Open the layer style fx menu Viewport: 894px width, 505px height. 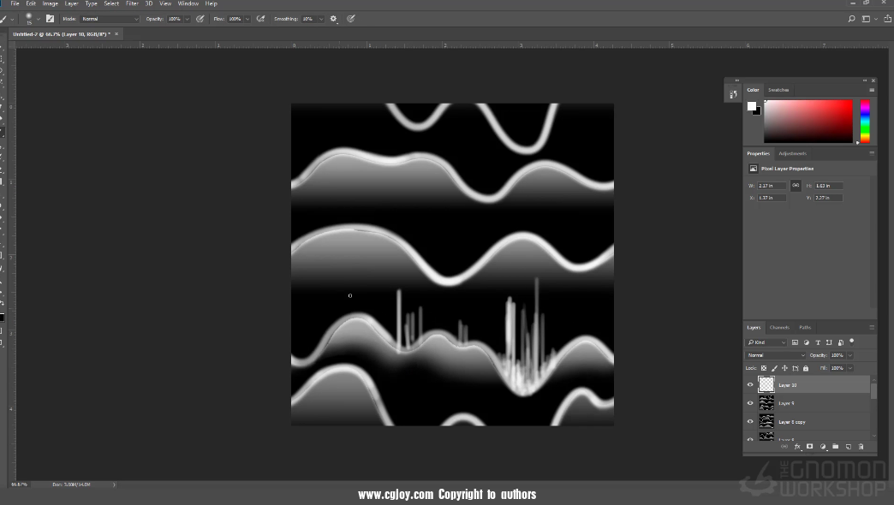796,446
